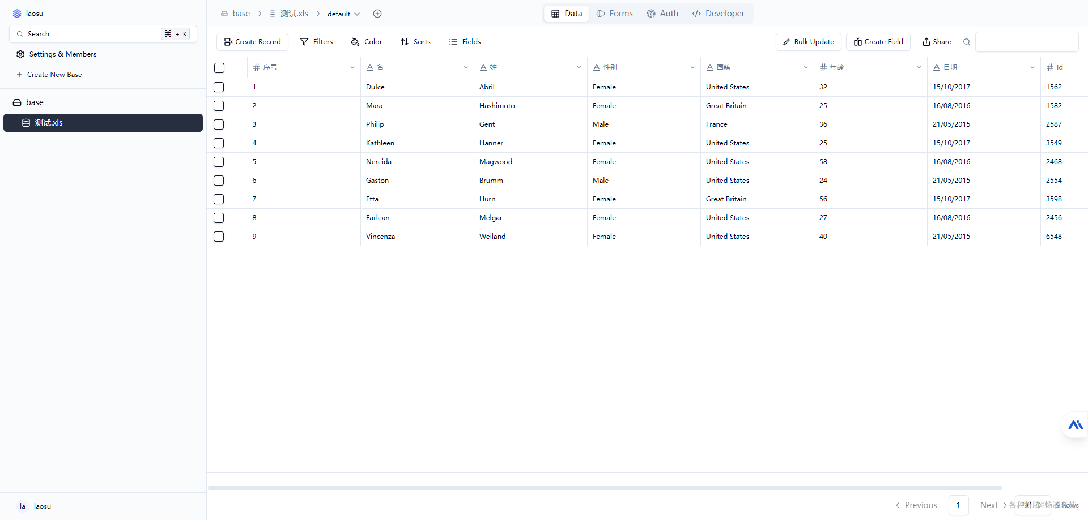
Task: Expand the 年龄 column menu chevron
Action: click(x=919, y=67)
